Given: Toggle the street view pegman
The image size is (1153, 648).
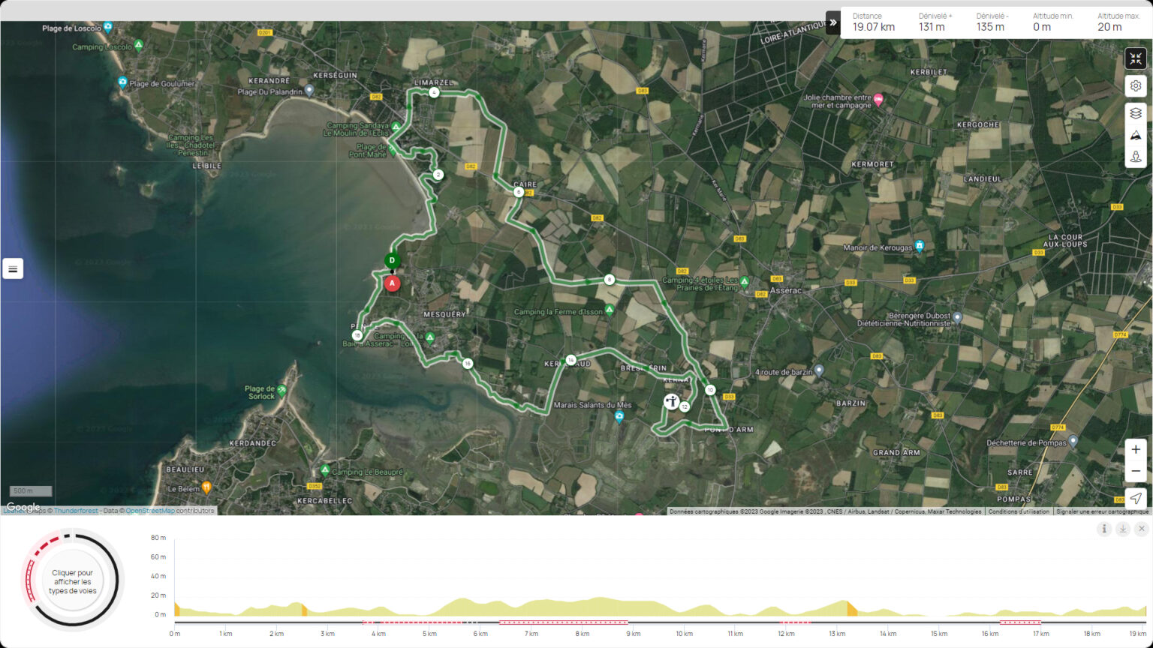Looking at the screenshot, I should pyautogui.click(x=1135, y=157).
